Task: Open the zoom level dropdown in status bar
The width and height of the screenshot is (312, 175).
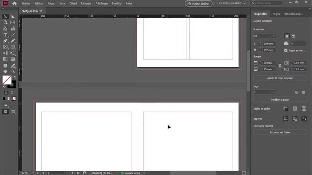Action: click(x=33, y=173)
